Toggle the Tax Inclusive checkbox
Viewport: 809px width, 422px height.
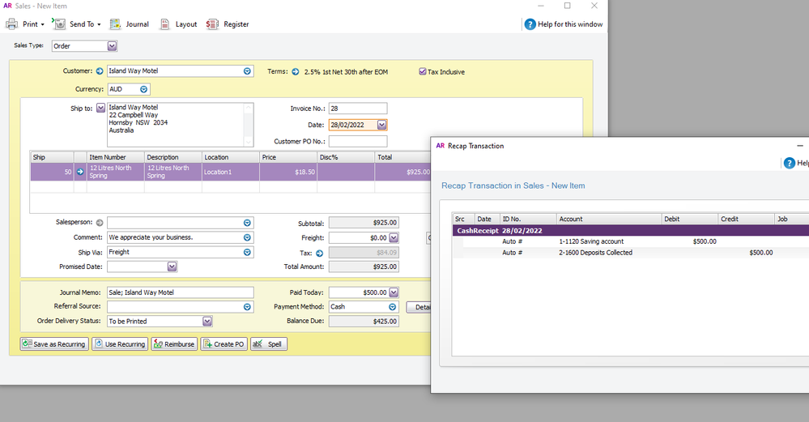pyautogui.click(x=423, y=71)
